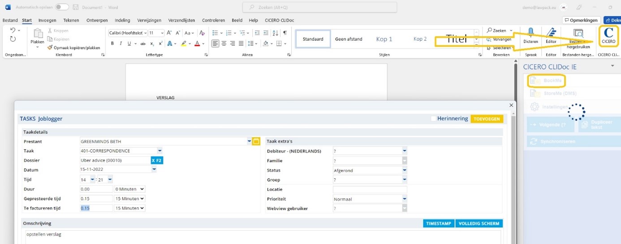
Task: Click into the Locatie input field
Action: click(x=370, y=189)
